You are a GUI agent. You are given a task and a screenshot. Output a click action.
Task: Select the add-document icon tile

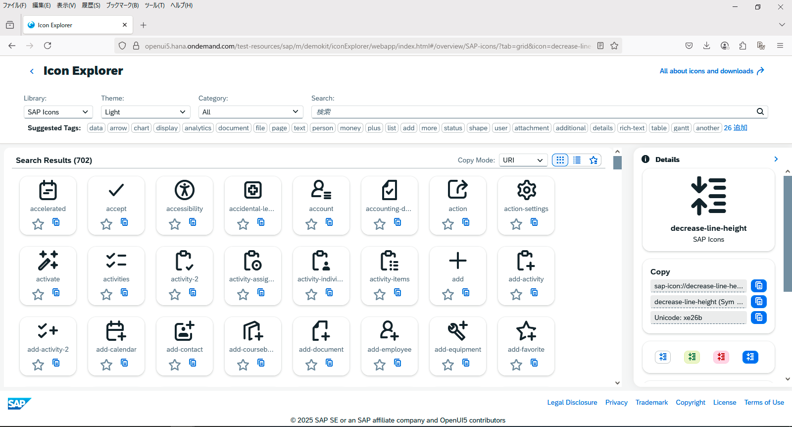(321, 346)
